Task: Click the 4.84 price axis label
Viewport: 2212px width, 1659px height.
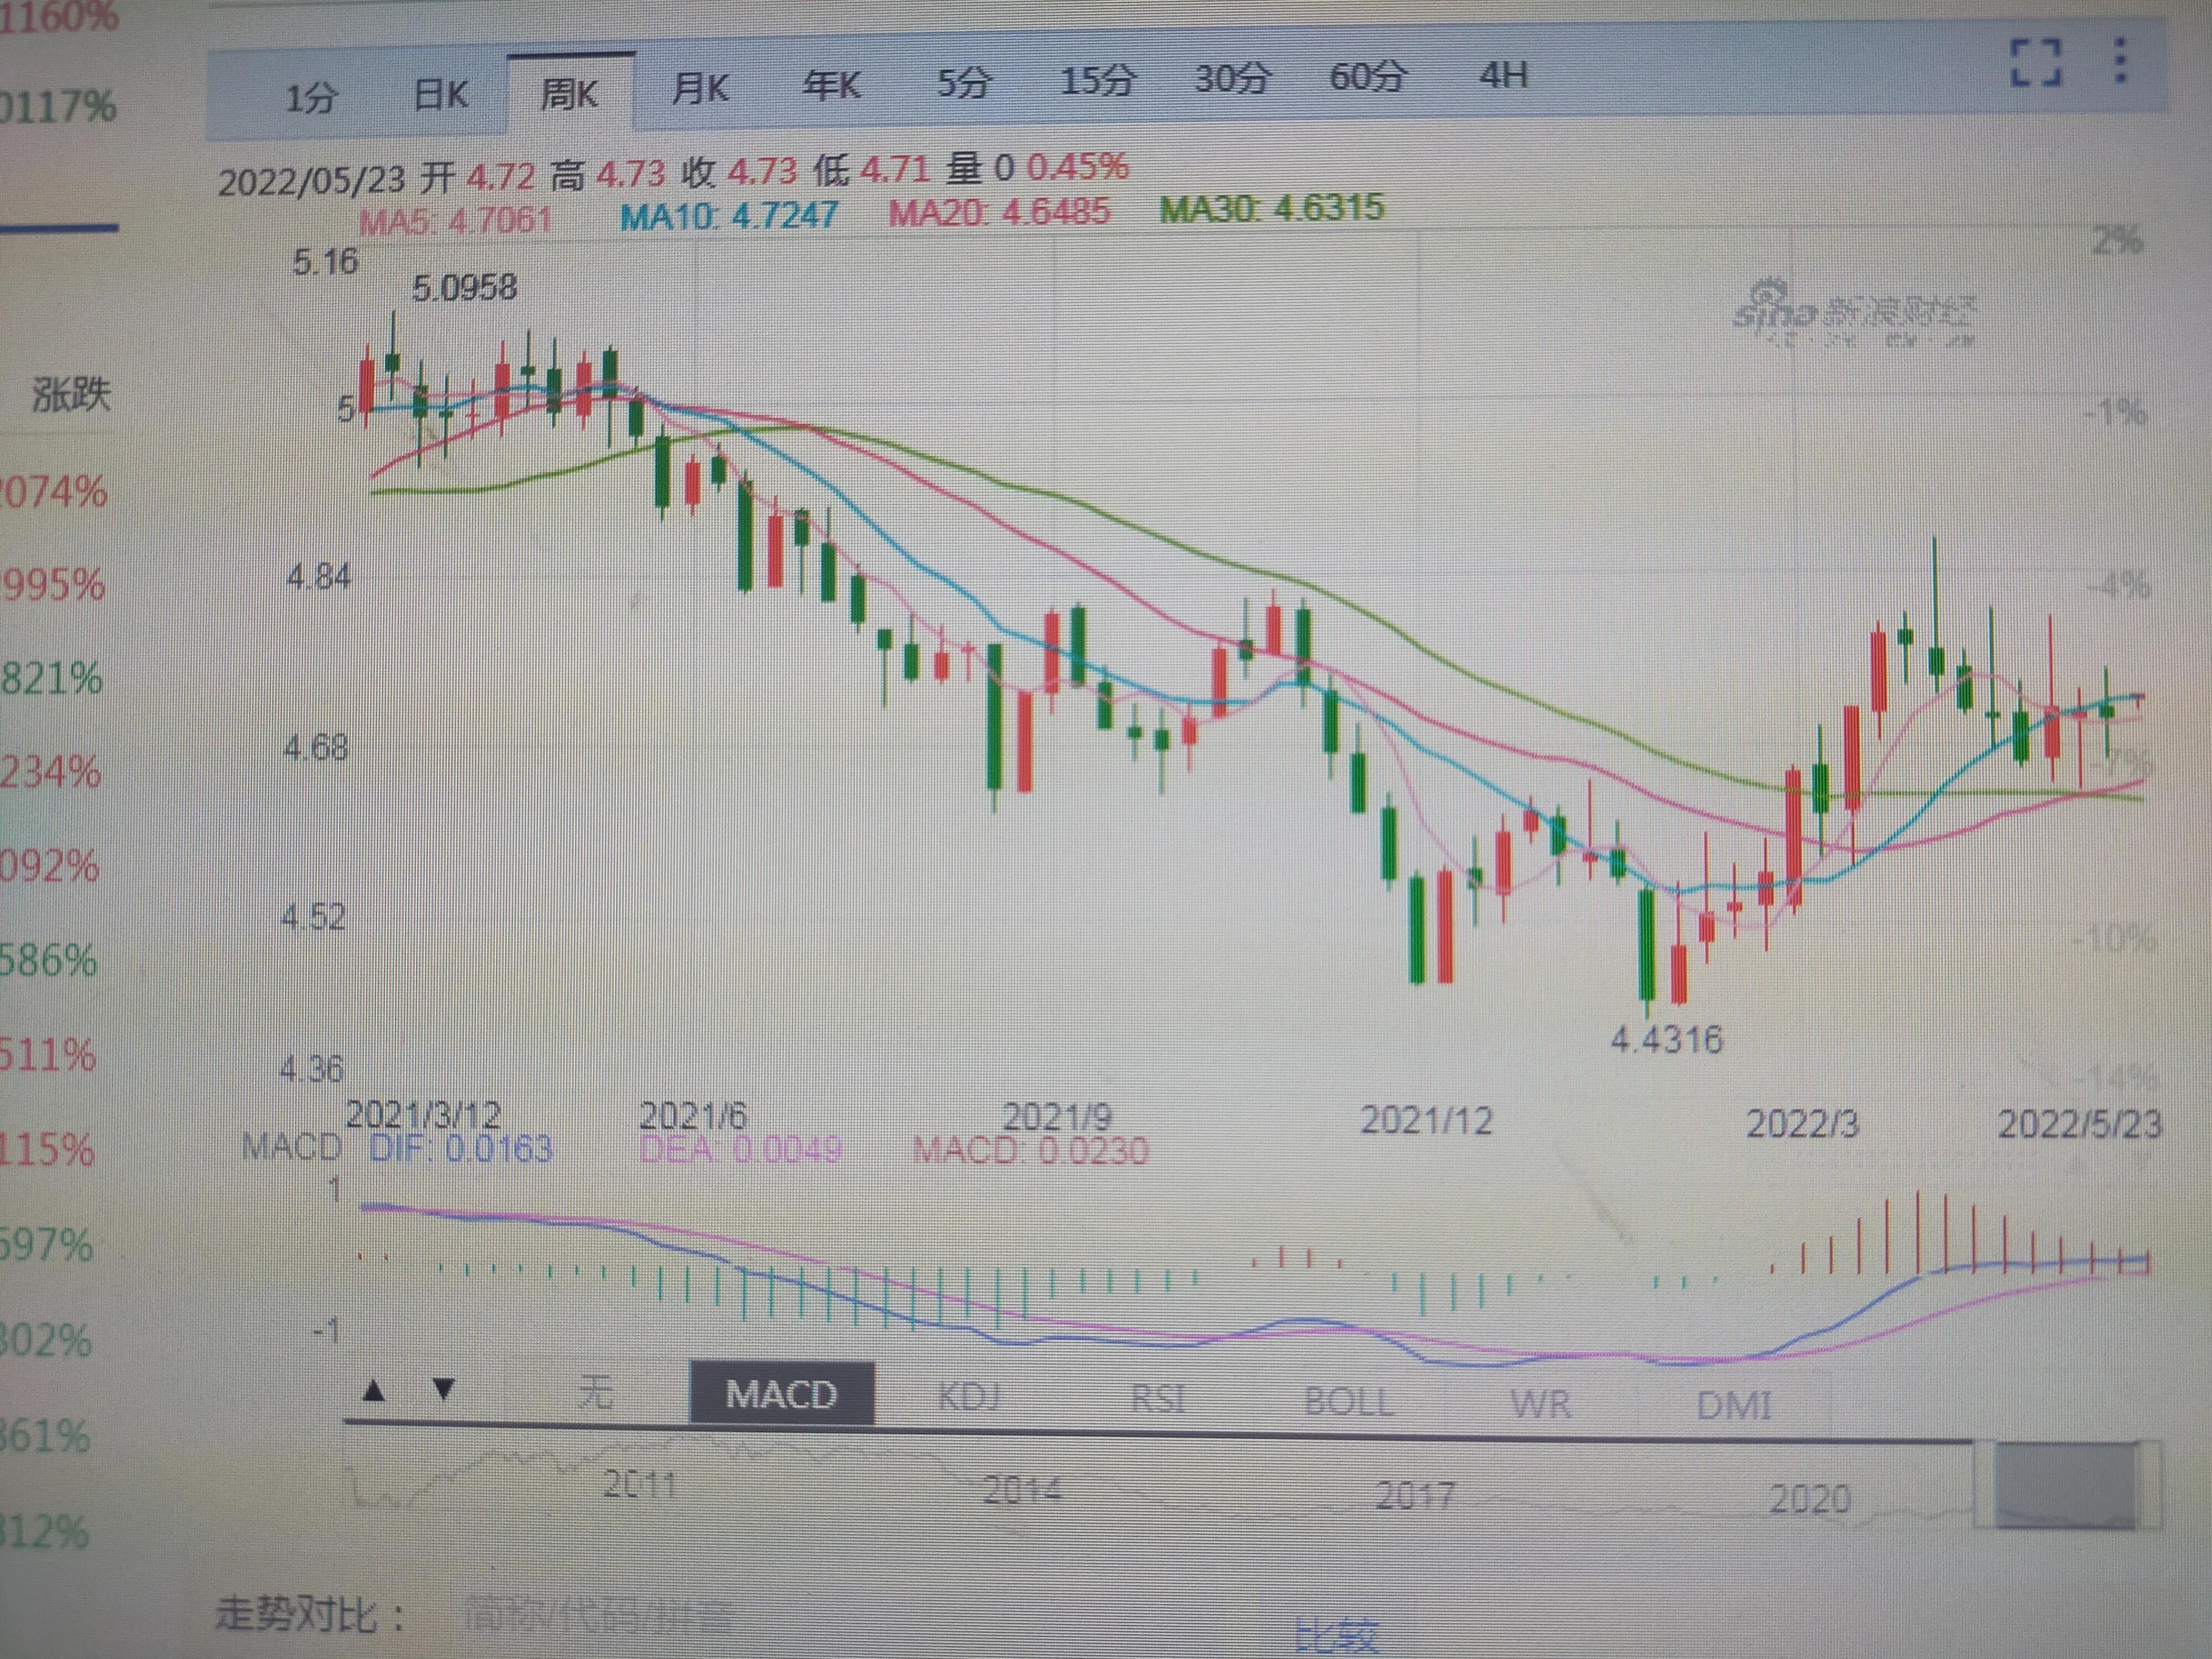Action: point(318,577)
